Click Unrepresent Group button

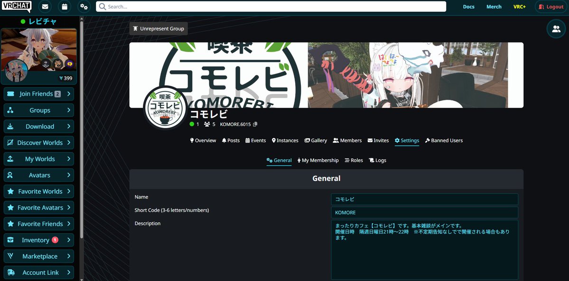(x=159, y=28)
